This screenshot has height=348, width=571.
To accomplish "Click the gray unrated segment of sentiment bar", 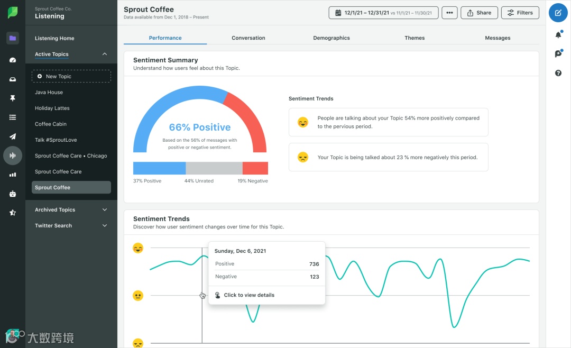I will 214,168.
